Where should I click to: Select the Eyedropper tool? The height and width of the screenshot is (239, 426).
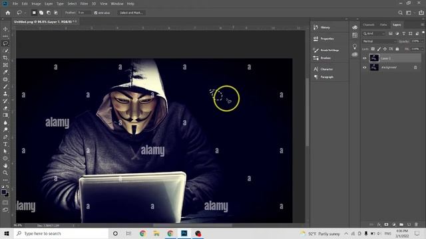5,72
